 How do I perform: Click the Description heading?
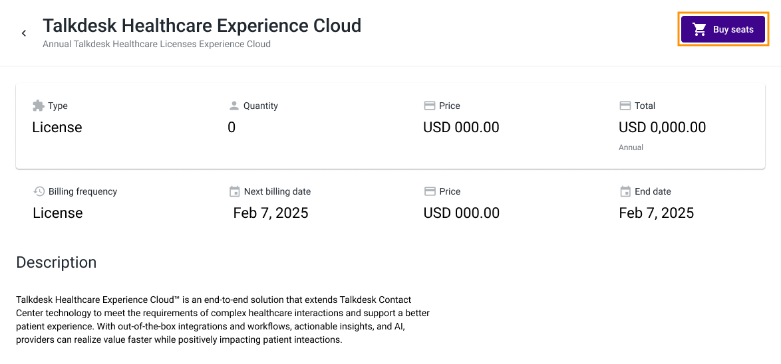pyautogui.click(x=57, y=262)
